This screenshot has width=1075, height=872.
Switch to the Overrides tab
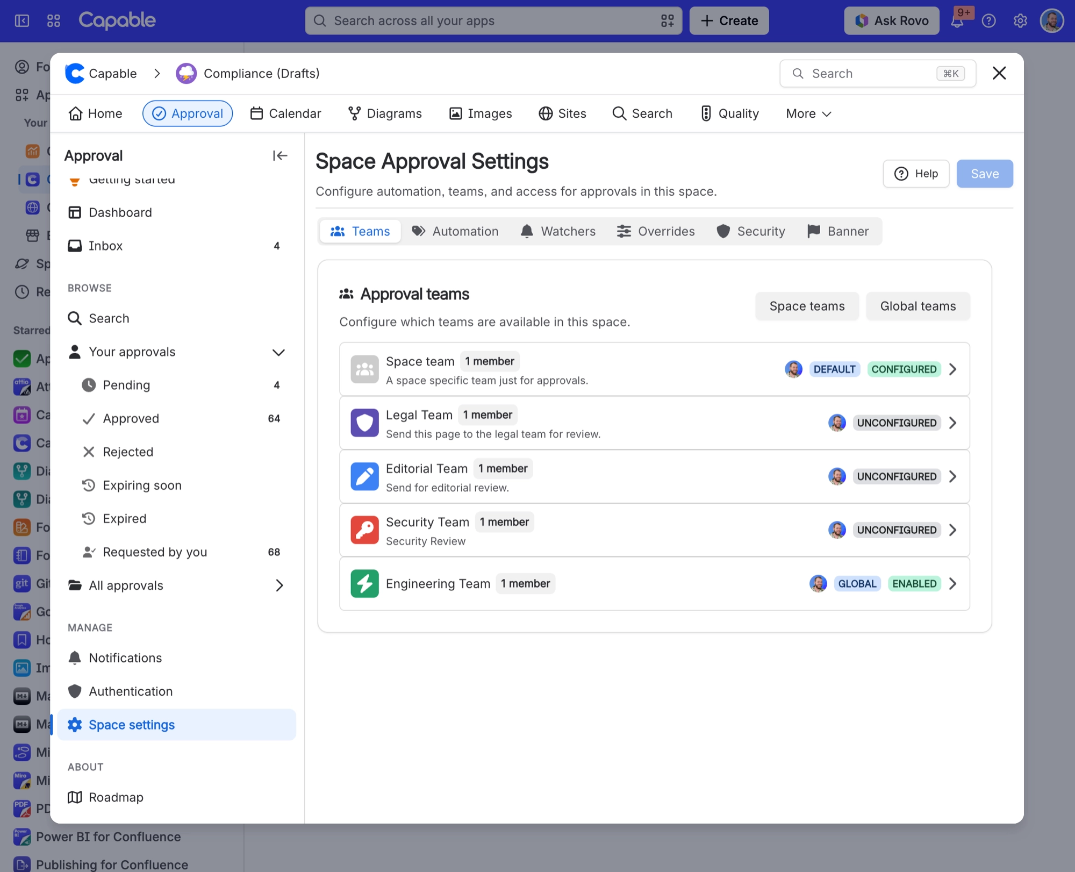click(655, 231)
